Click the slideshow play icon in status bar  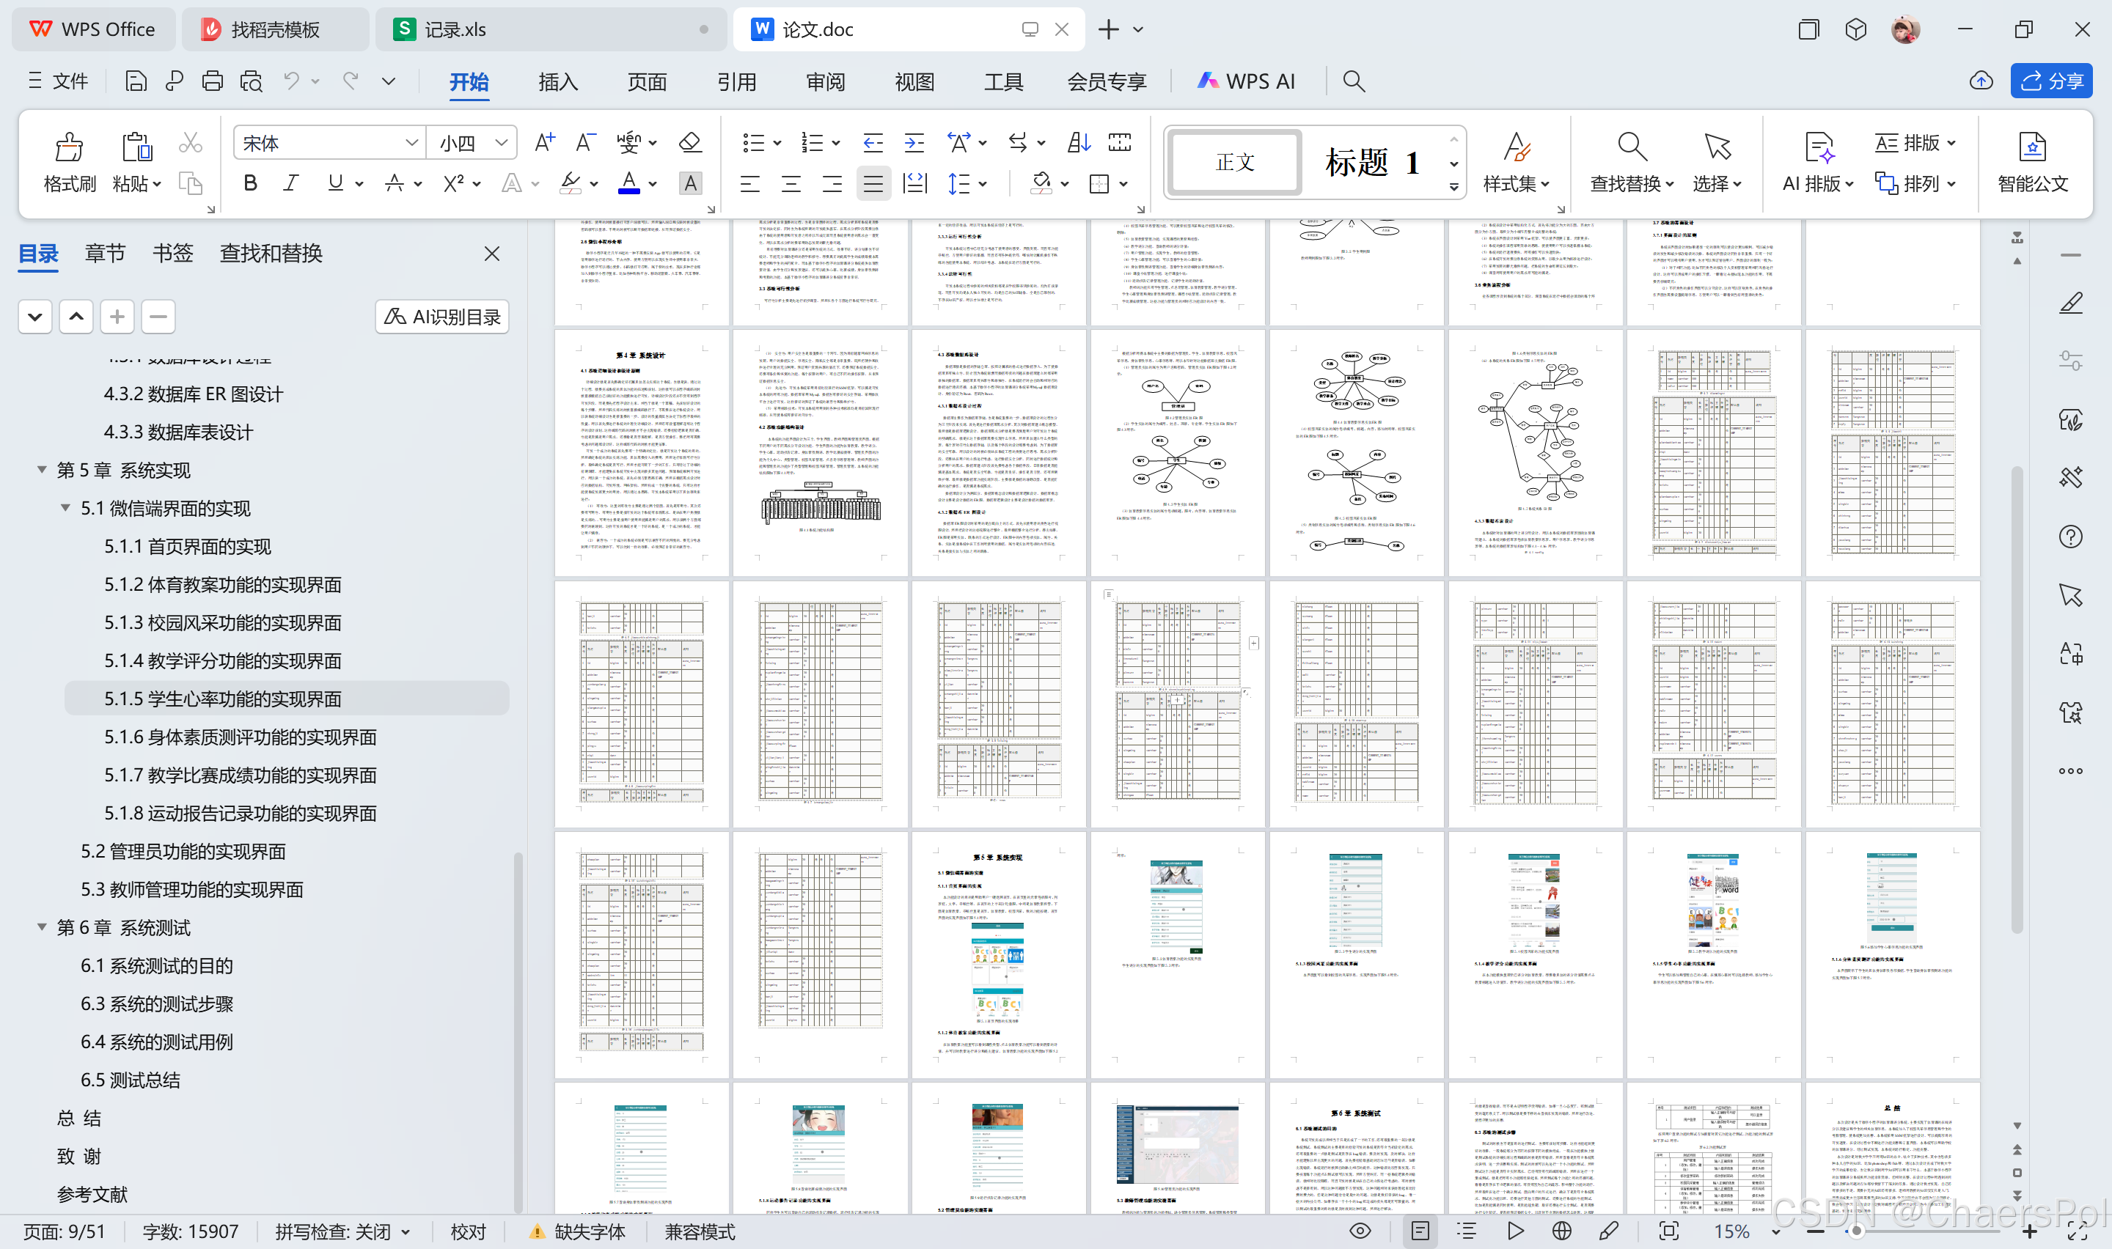[x=1515, y=1231]
